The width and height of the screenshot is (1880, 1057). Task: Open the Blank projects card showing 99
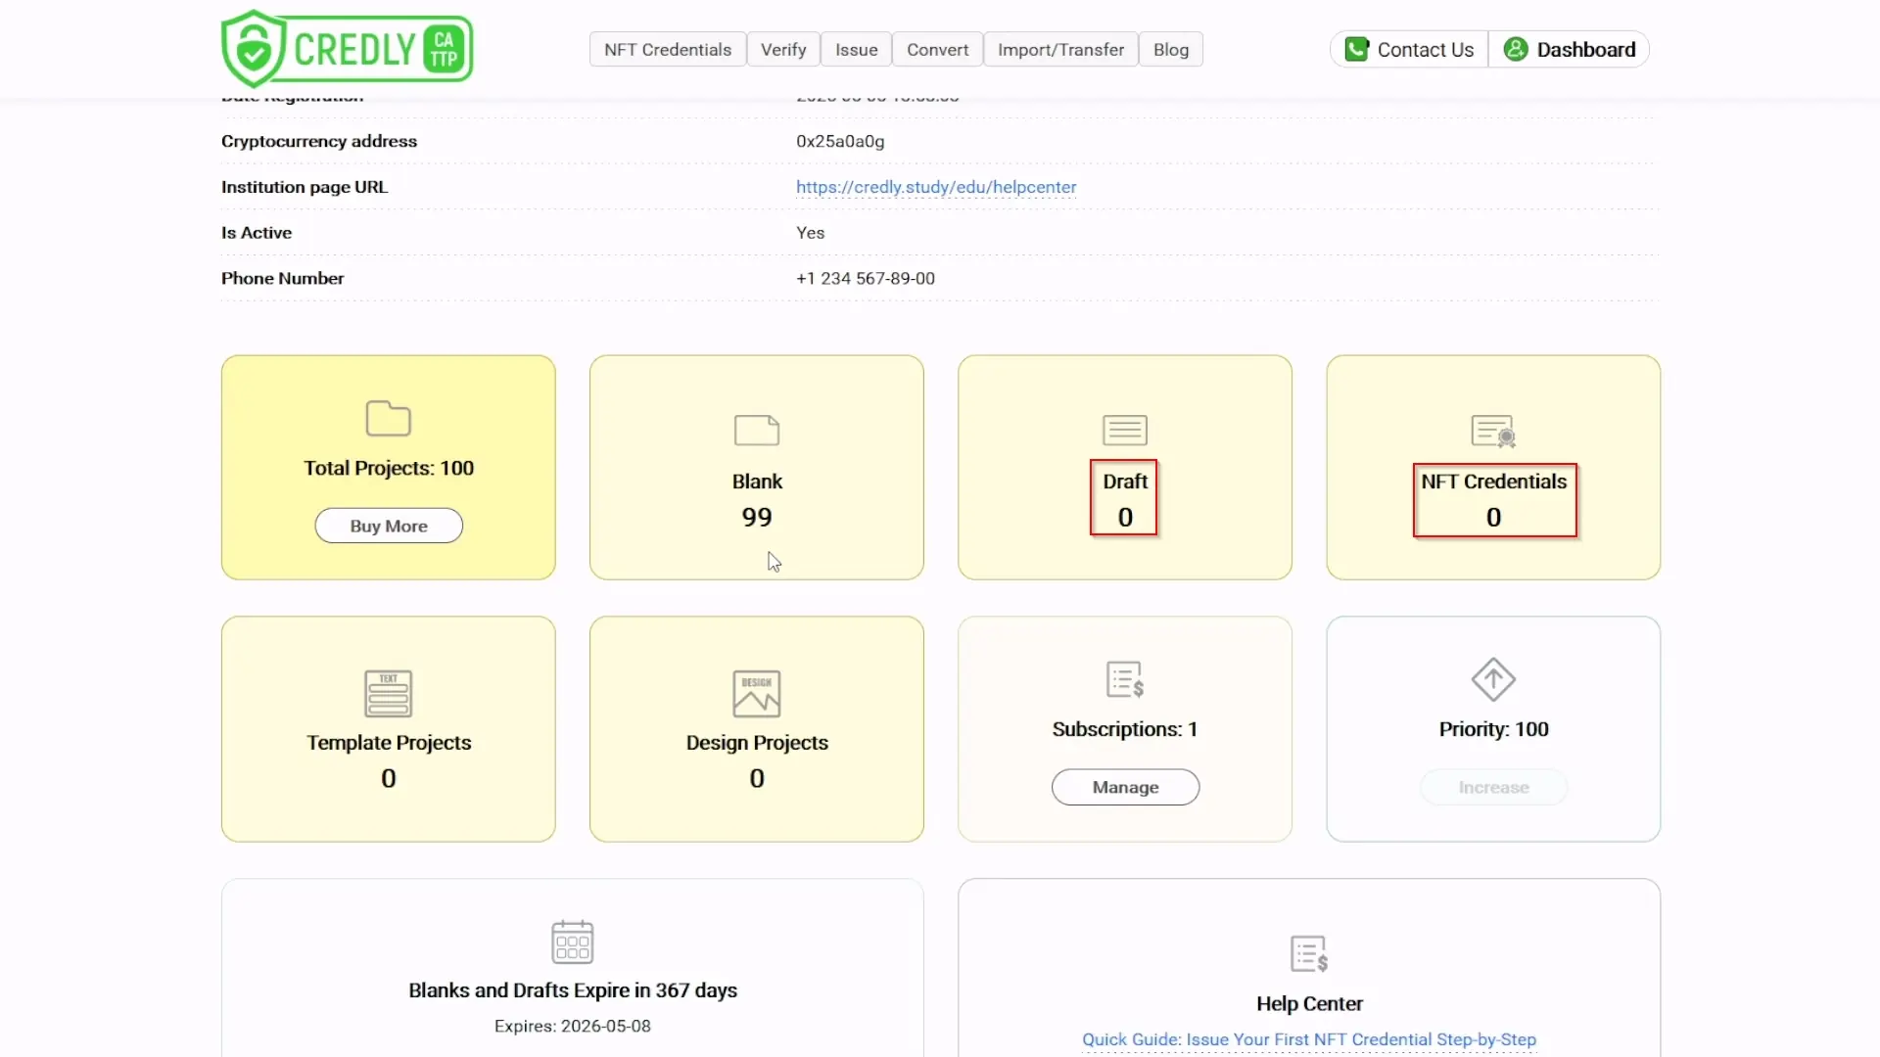point(757,467)
